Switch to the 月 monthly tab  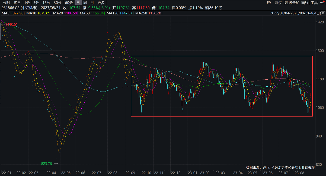[92, 3]
